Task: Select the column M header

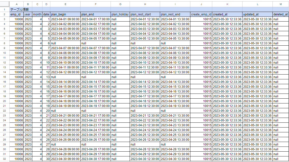Action: (281, 4)
